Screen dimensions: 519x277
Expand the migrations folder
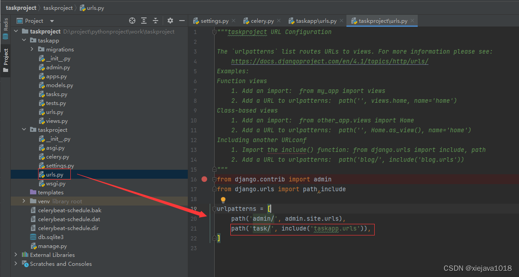[32, 50]
